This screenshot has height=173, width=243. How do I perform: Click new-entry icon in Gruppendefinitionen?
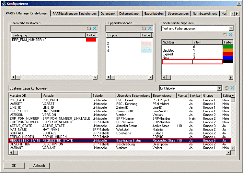pyautogui.click(x=144, y=28)
